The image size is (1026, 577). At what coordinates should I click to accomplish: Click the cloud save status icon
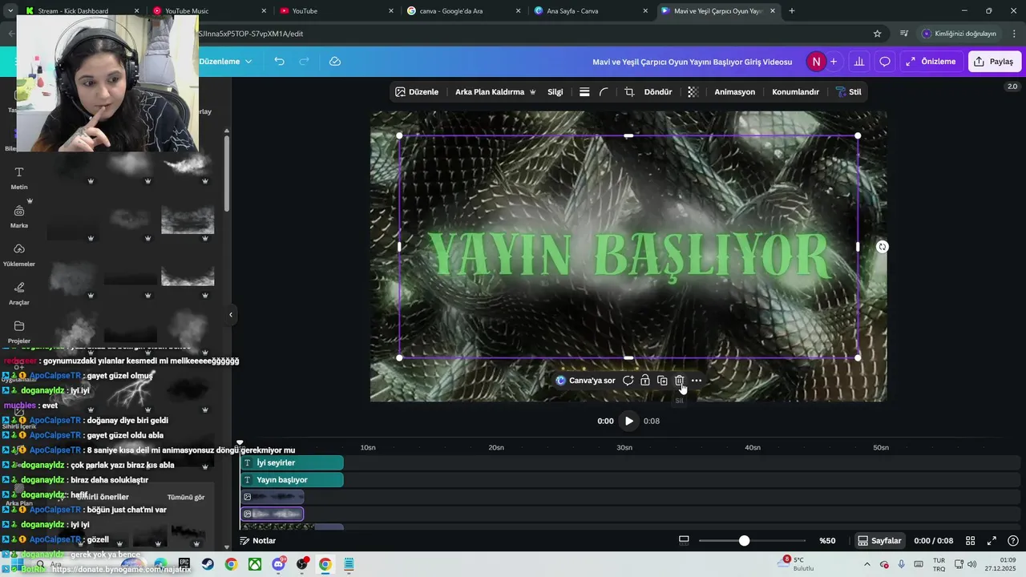pyautogui.click(x=335, y=62)
